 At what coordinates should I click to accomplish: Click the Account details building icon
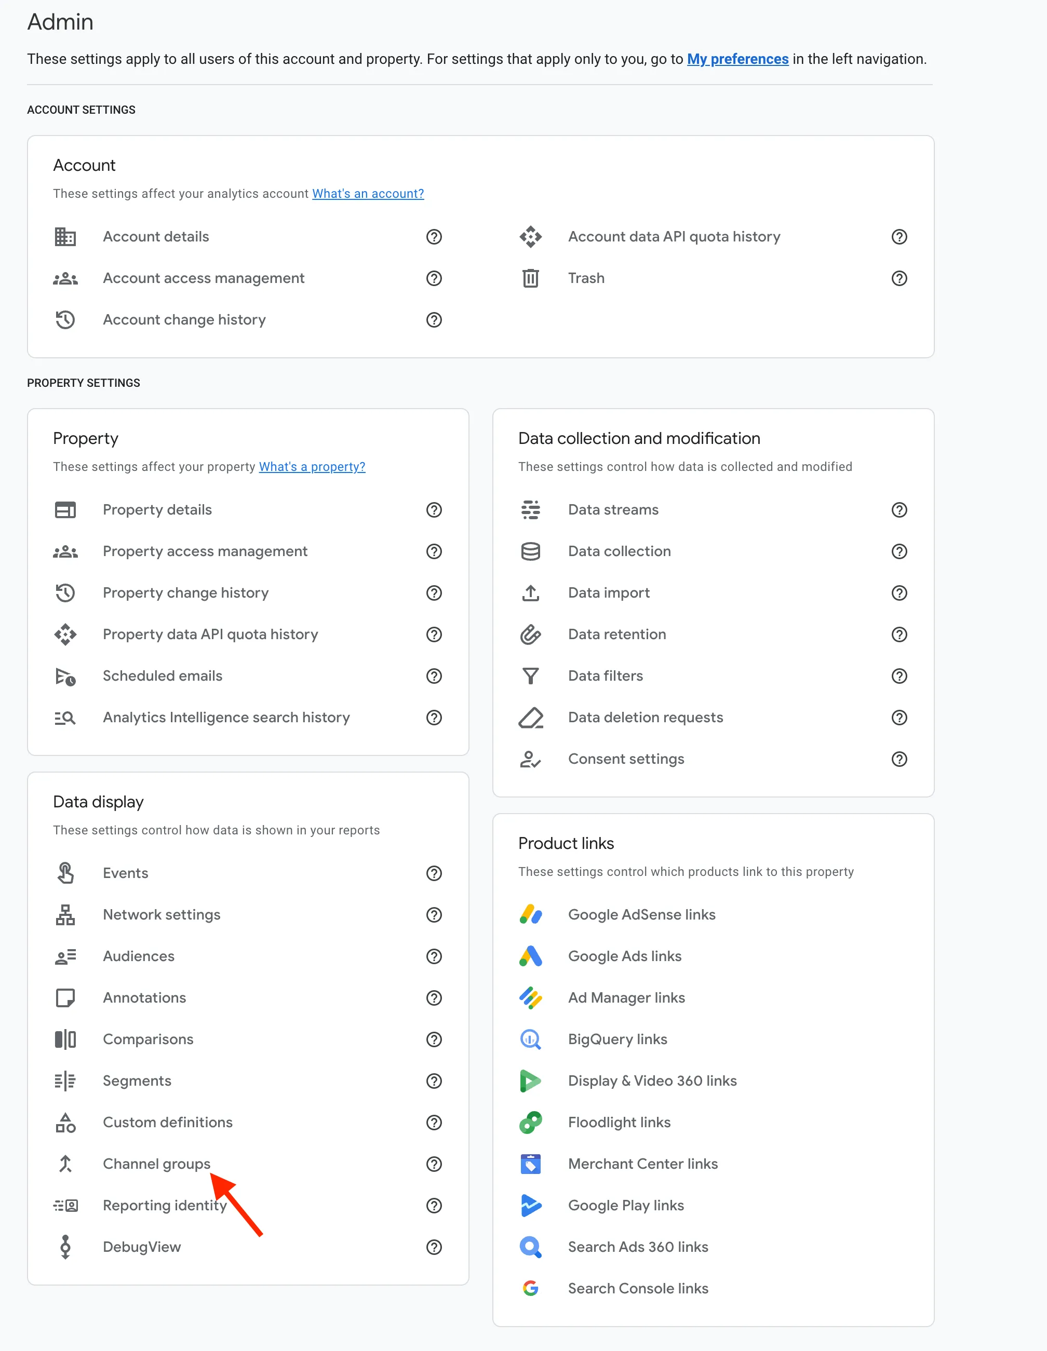point(65,237)
